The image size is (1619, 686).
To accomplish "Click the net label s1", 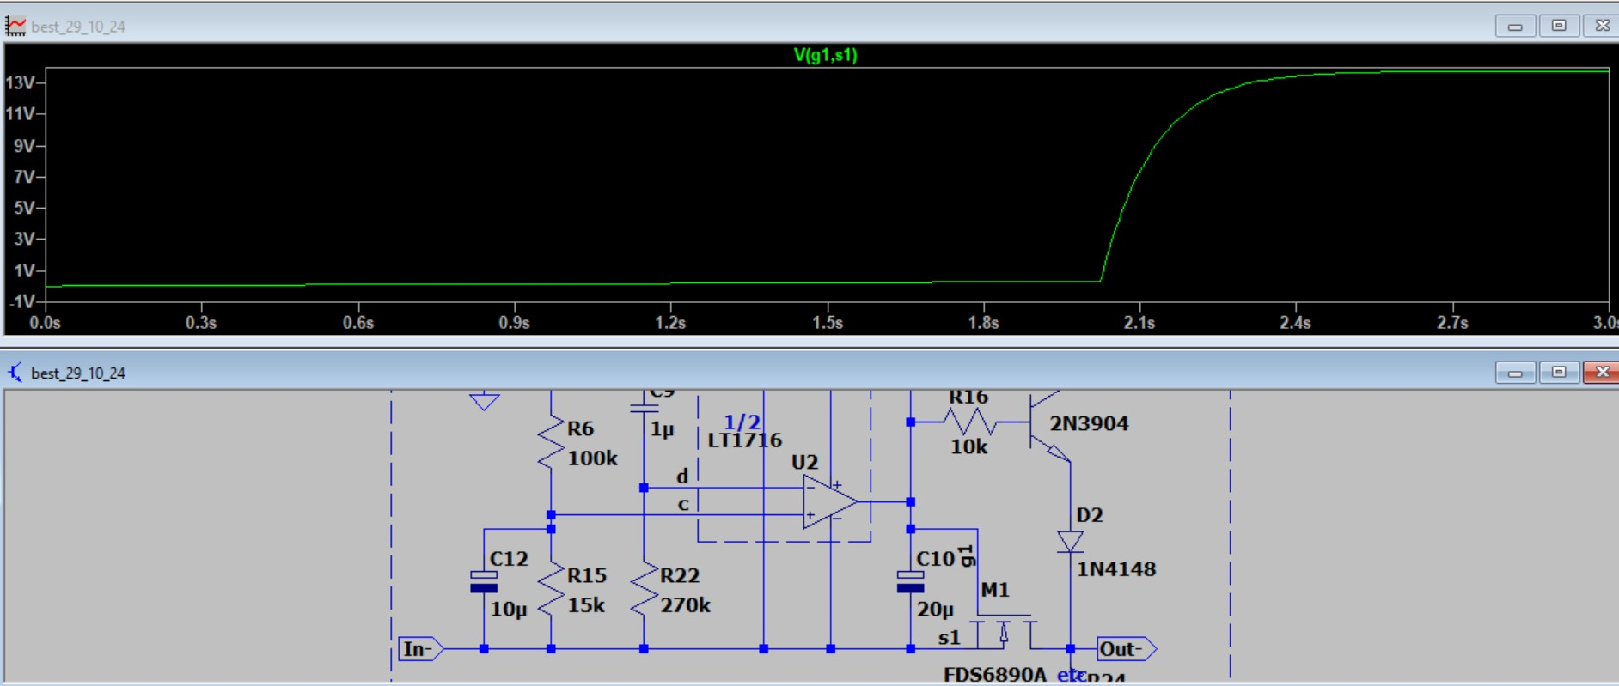I will 950,638.
